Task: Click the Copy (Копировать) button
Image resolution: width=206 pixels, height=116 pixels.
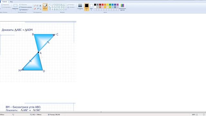Action: (6, 7)
